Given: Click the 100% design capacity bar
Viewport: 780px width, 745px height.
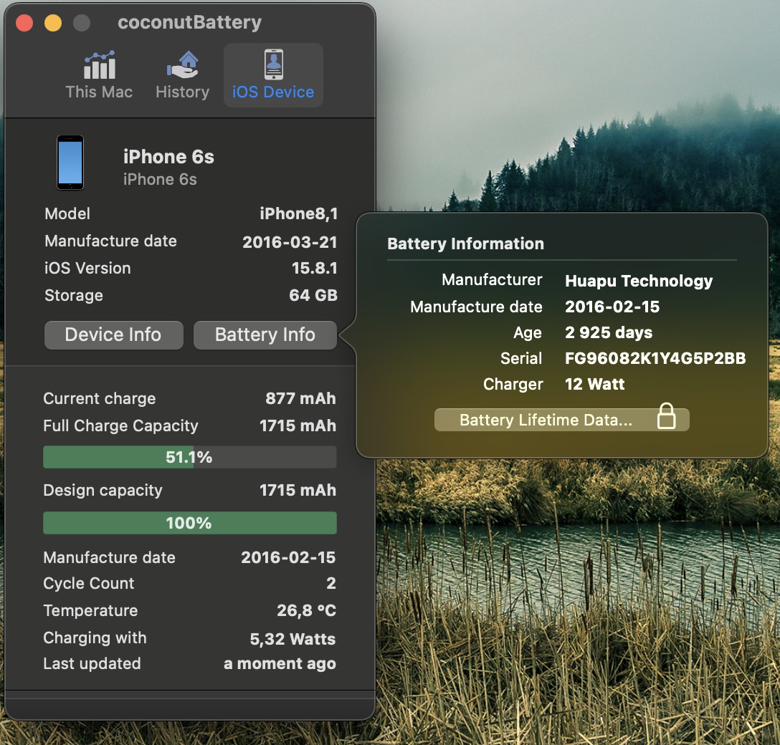Looking at the screenshot, I should pos(189,523).
